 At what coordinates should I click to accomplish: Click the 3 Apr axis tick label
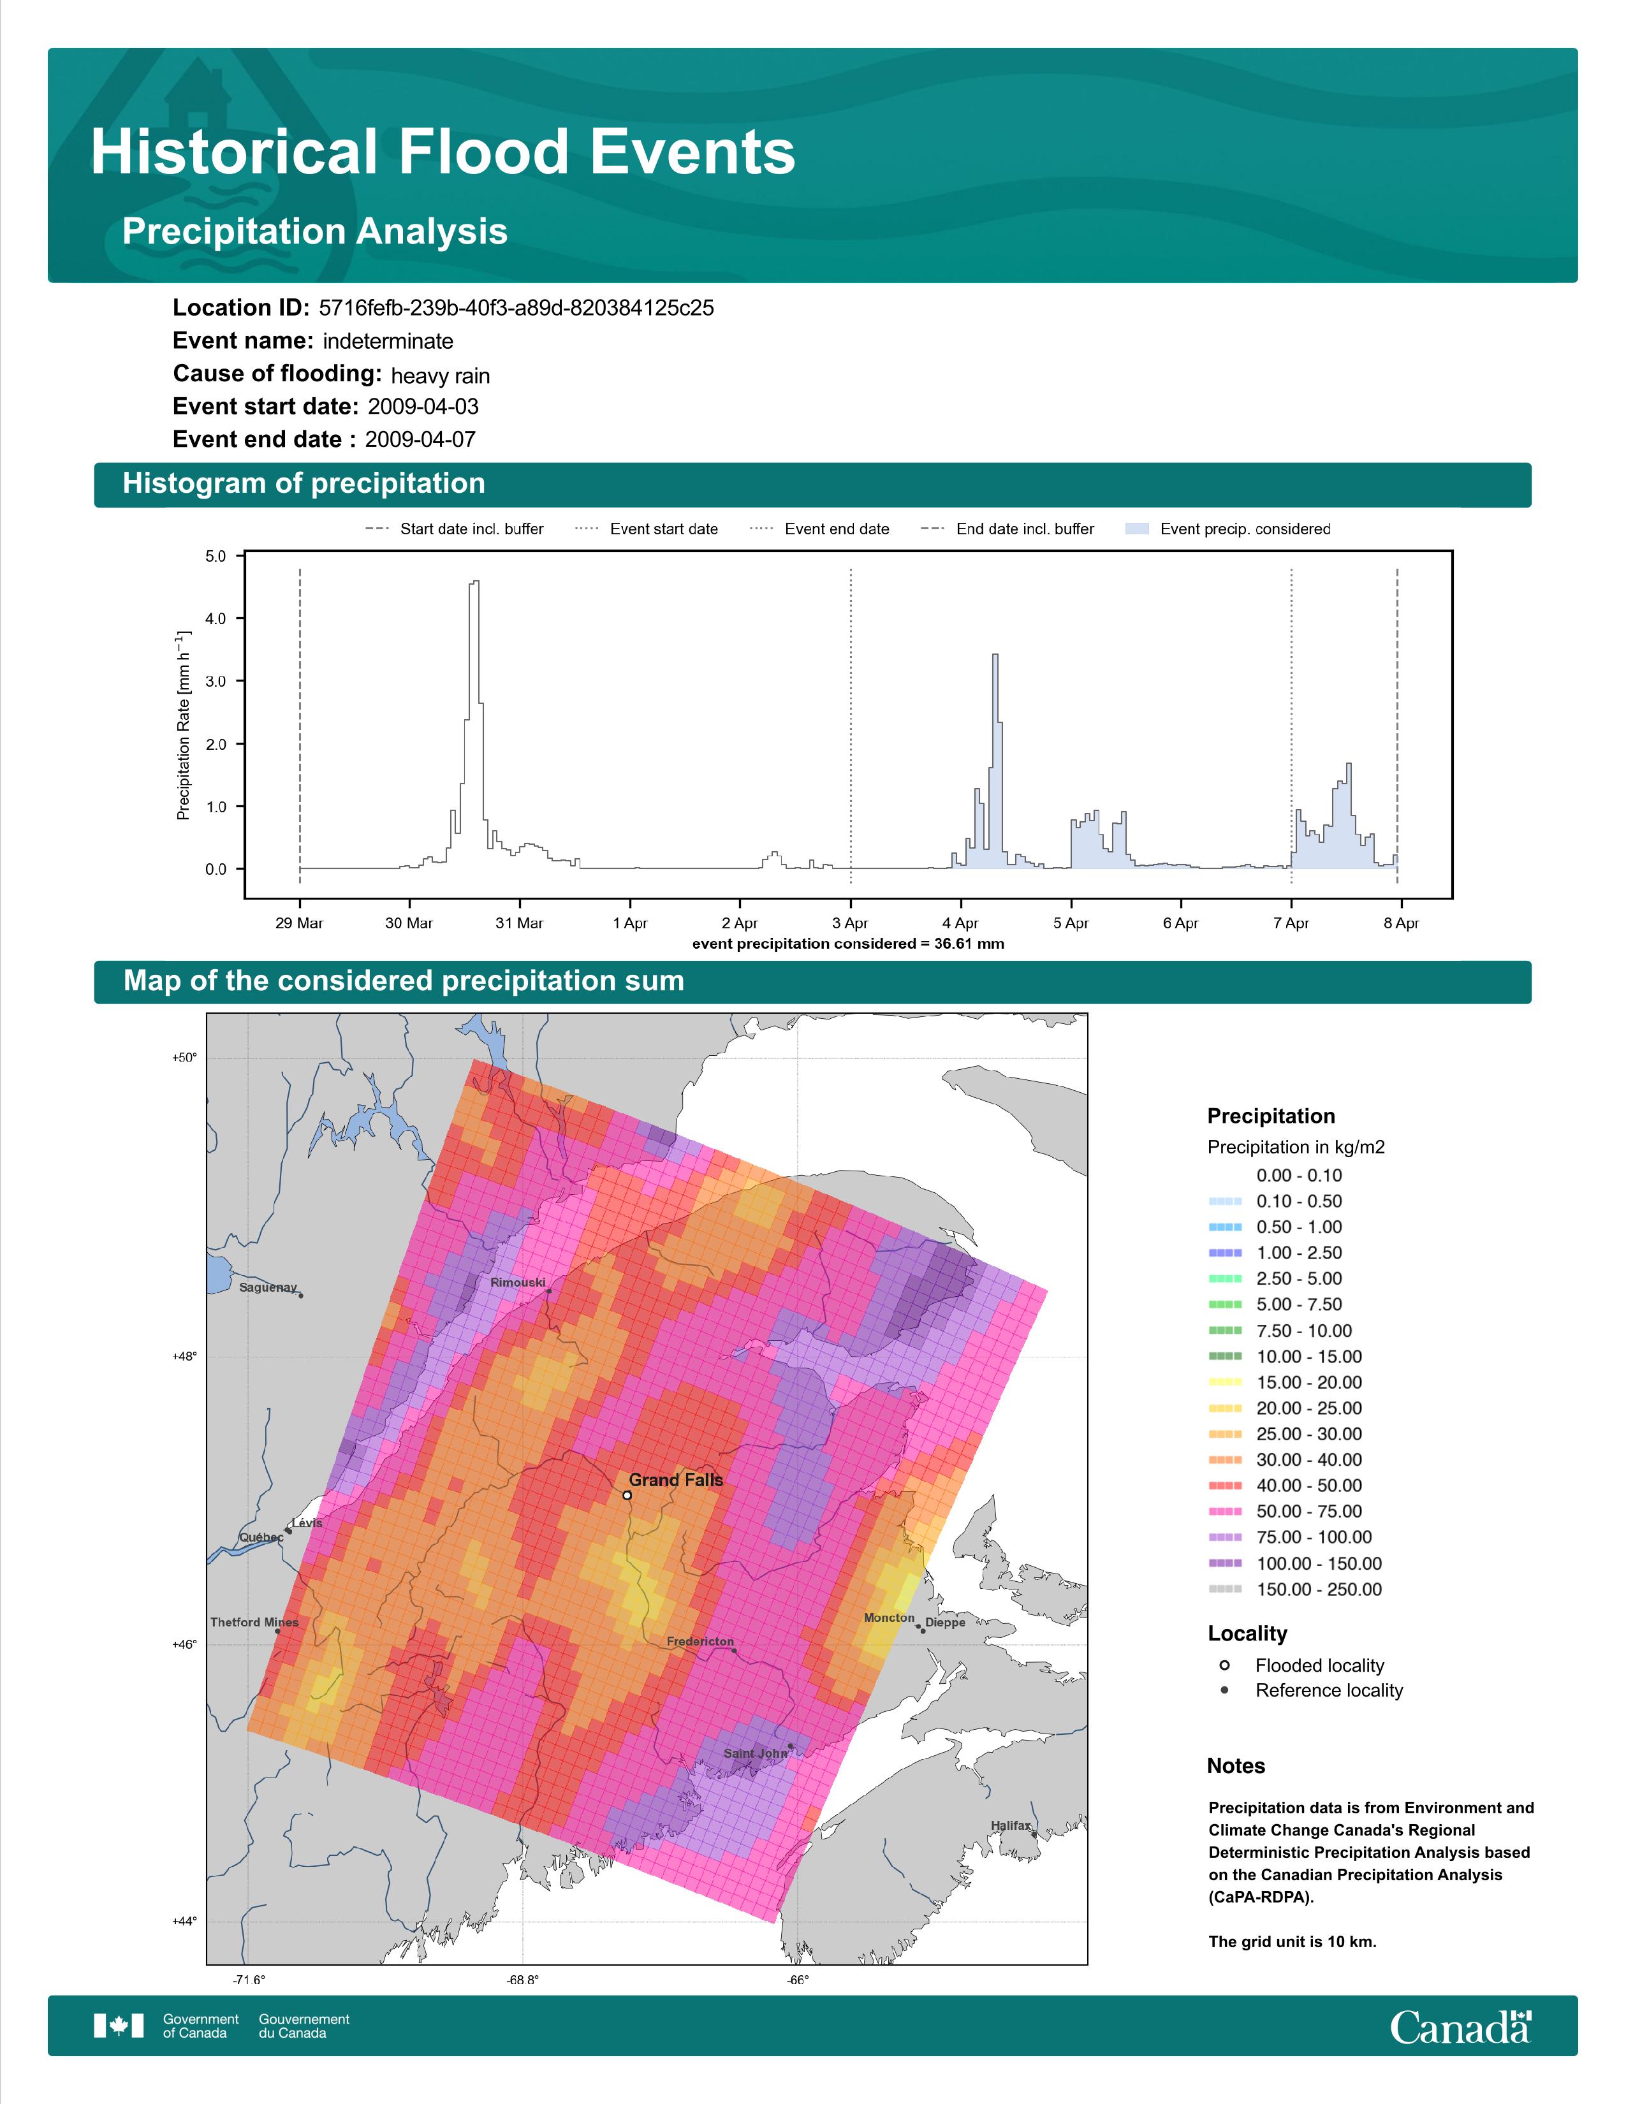click(851, 923)
